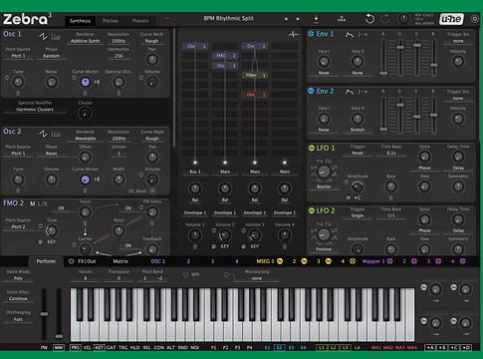Viewport: 483px width, 359px height.
Task: Click the Osc 1 Volume knob
Action: 152,82
